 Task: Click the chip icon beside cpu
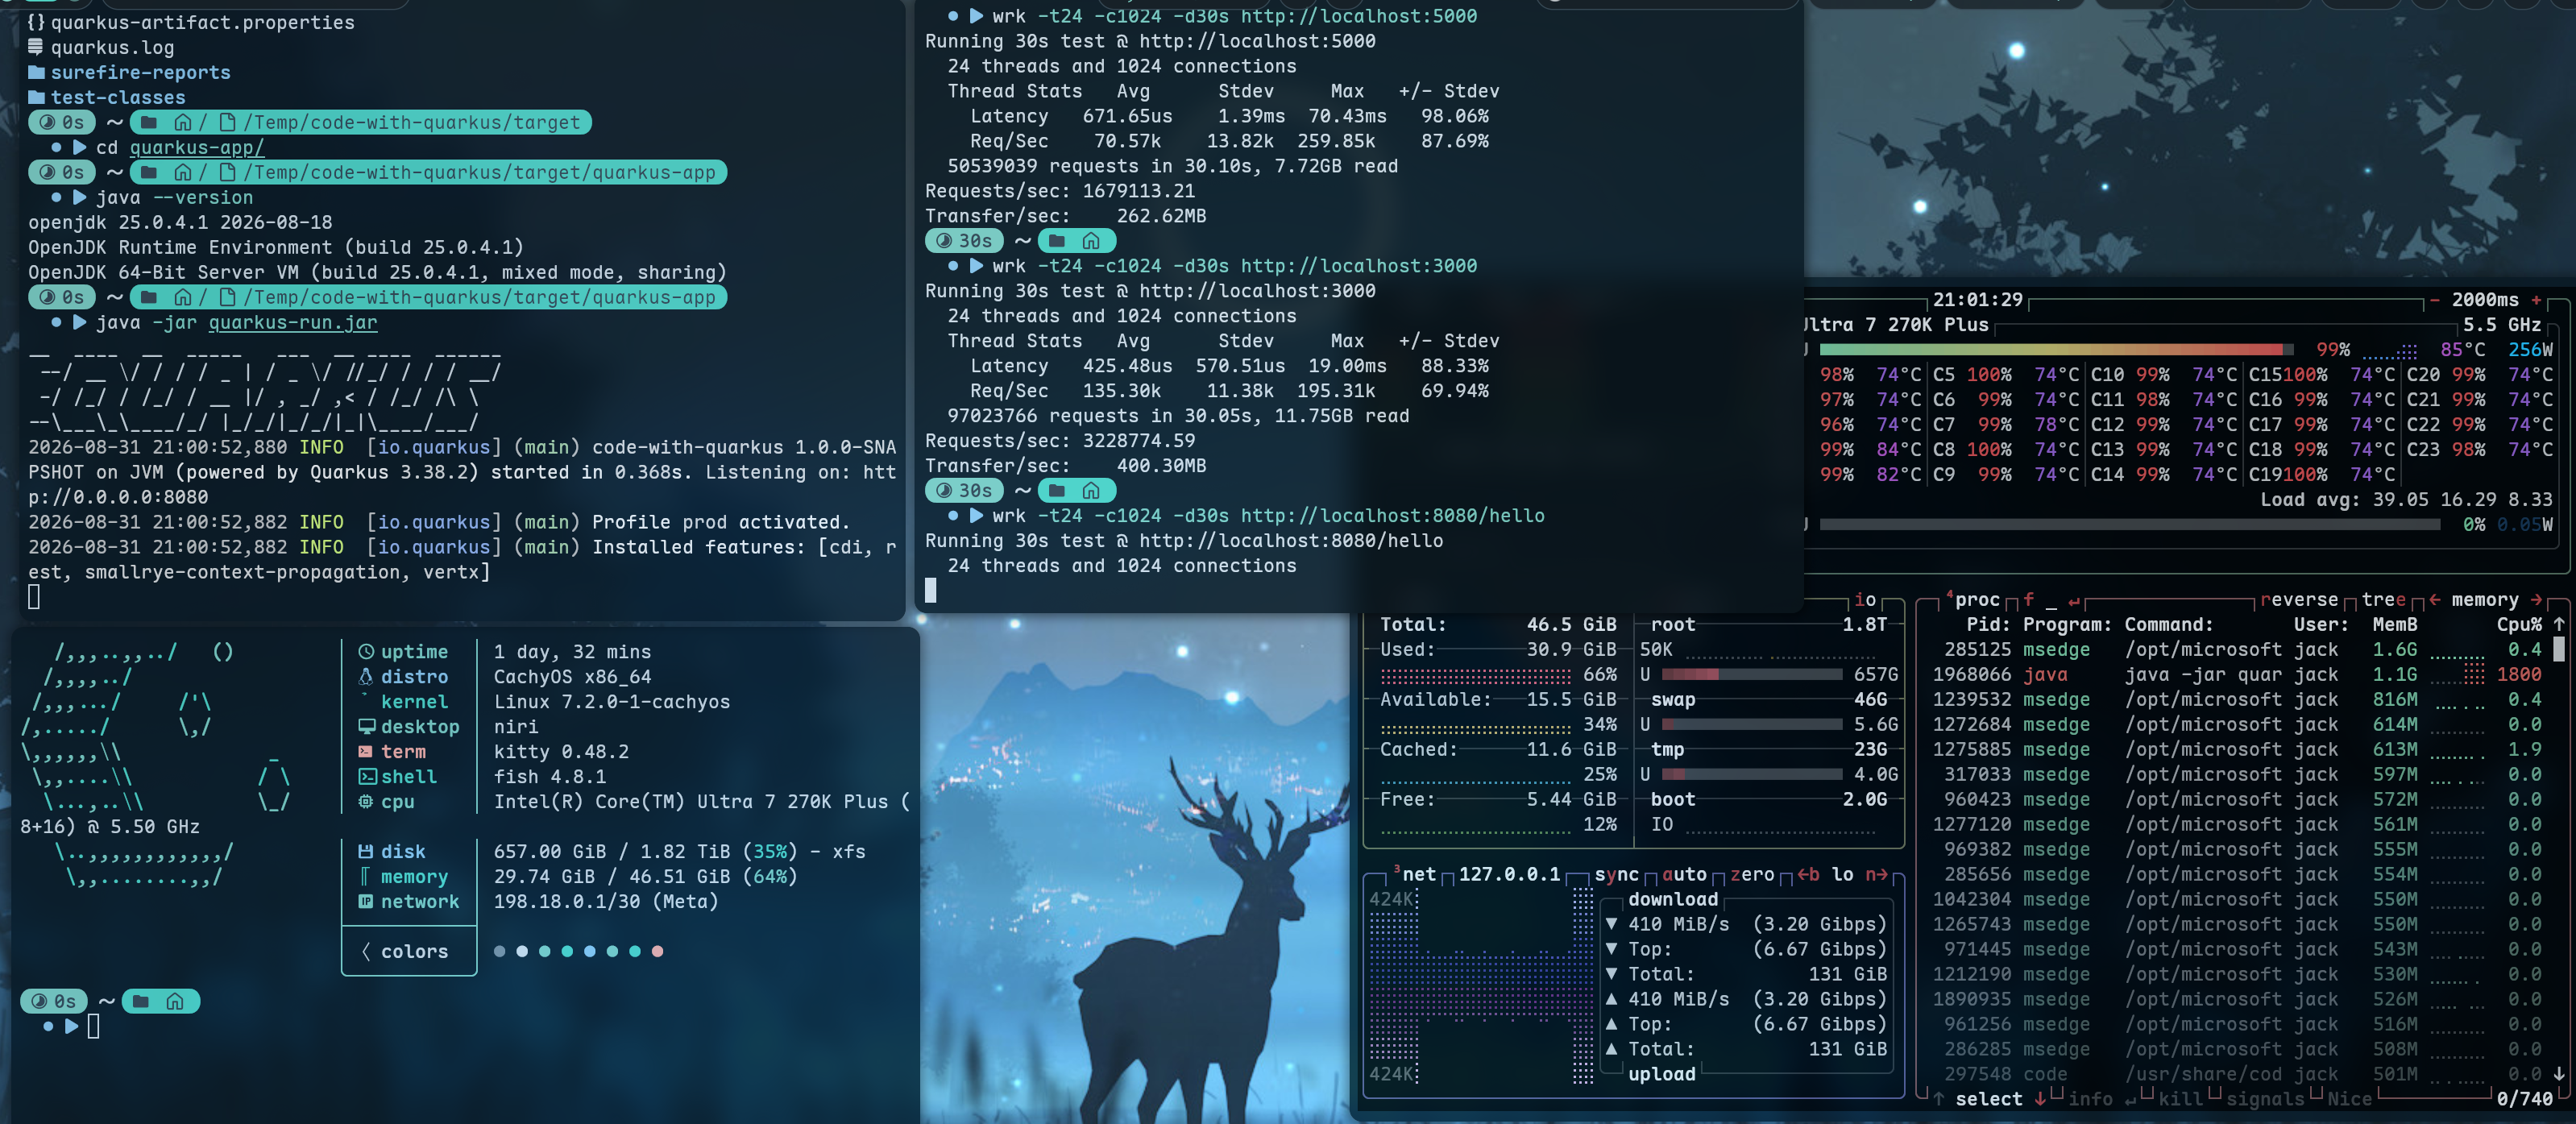(x=366, y=802)
